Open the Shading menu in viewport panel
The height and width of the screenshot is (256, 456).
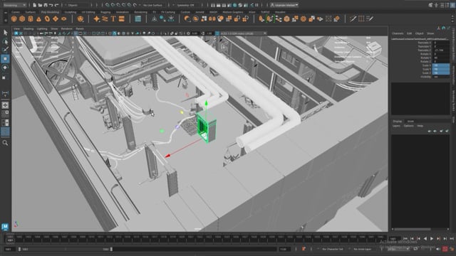pyautogui.click(x=28, y=28)
